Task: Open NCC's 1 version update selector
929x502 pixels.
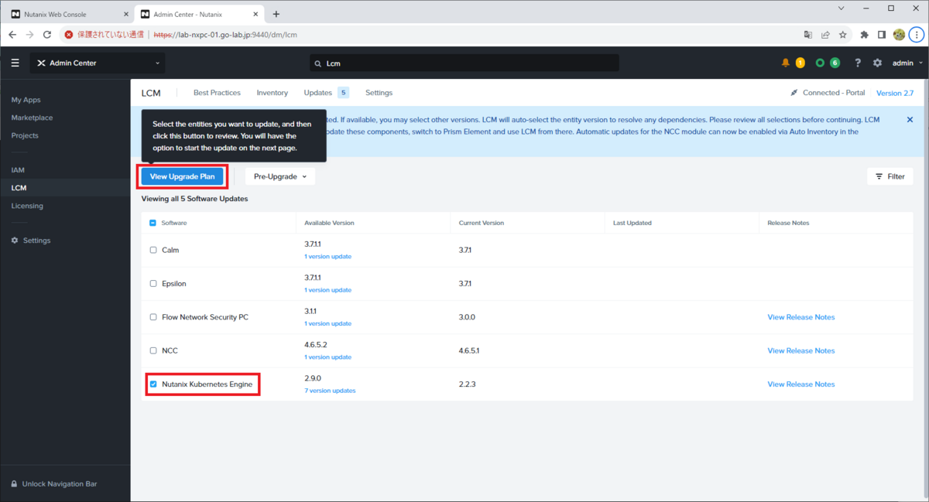Action: click(x=327, y=357)
